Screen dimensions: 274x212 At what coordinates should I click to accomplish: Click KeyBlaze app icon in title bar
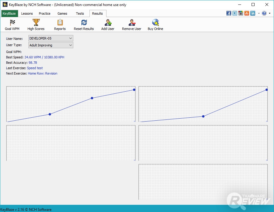pyautogui.click(x=5, y=4)
